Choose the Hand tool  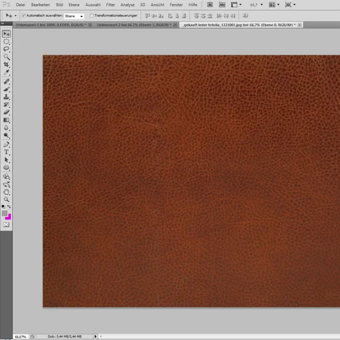tap(7, 192)
